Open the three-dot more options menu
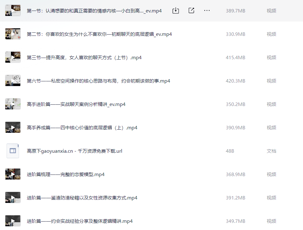Image resolution: width=303 pixels, height=230 pixels. tap(207, 11)
